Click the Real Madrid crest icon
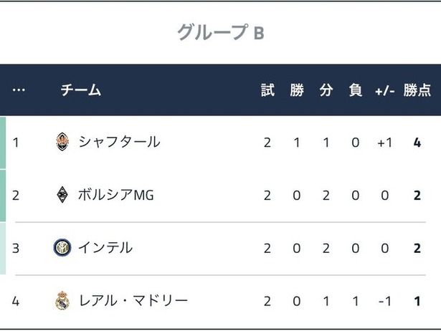This screenshot has width=441, height=331. click(x=62, y=300)
